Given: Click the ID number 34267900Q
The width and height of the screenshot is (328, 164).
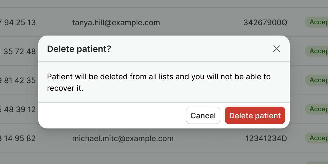Looking at the screenshot, I should point(265,22).
